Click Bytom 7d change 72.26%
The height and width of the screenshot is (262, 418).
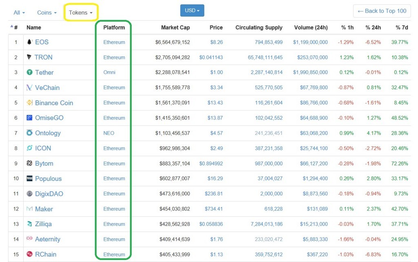(400, 163)
